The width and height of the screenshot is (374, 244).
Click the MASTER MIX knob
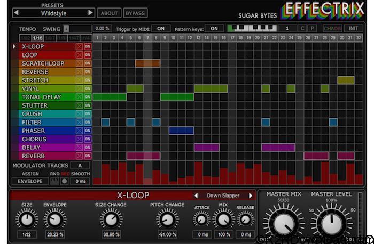[x=284, y=224]
